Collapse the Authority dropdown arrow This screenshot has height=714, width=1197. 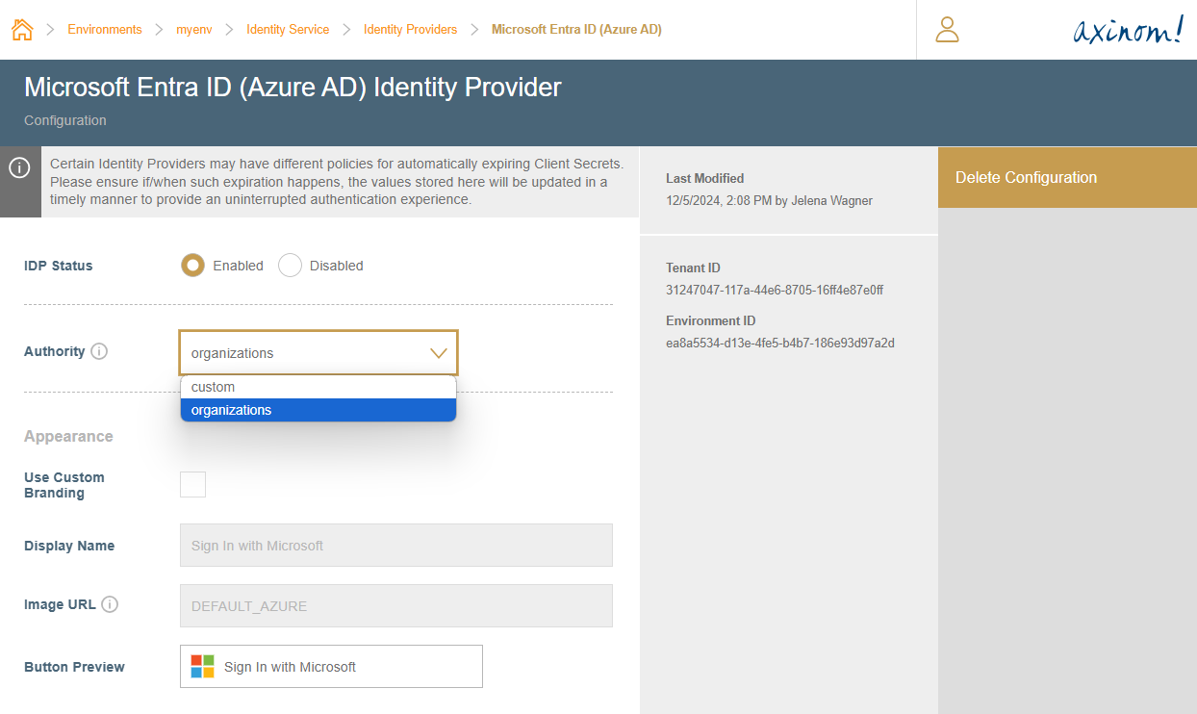[438, 353]
